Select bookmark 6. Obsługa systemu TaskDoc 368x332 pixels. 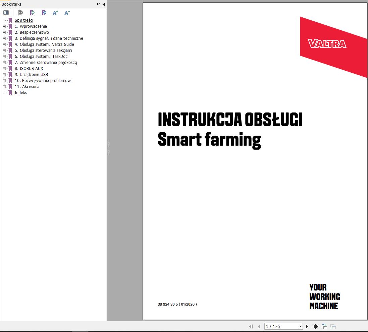(x=41, y=57)
